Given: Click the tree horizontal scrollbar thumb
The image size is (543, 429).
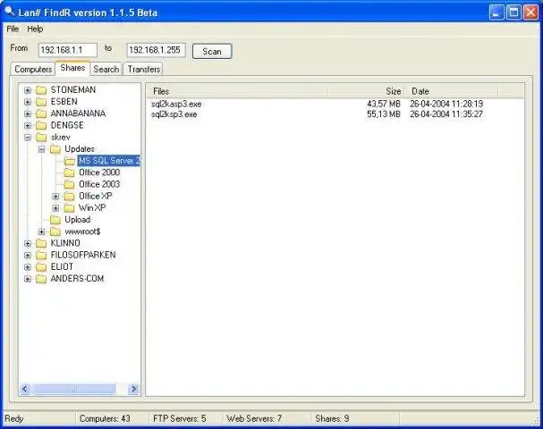Looking at the screenshot, I should click(73, 389).
